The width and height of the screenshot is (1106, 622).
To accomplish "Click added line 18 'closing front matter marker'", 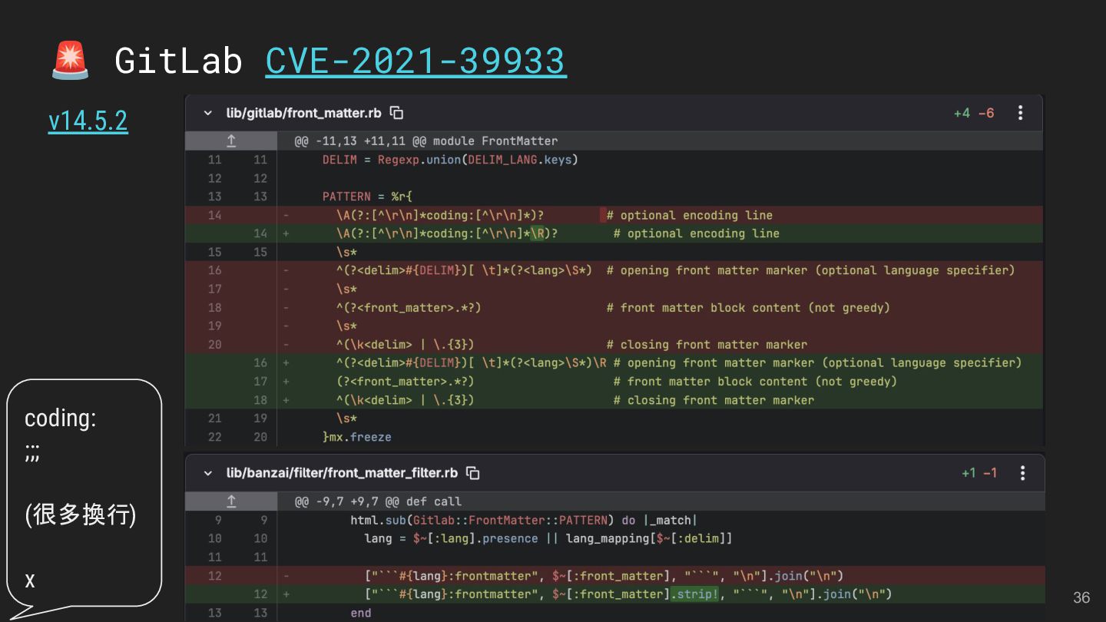I will [x=614, y=400].
